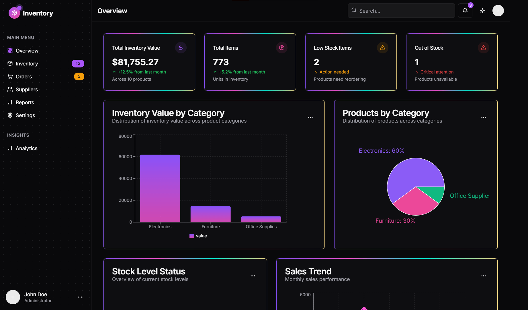528x310 pixels.
Task: Open the options menu on Products by Category
Action: pyautogui.click(x=484, y=117)
